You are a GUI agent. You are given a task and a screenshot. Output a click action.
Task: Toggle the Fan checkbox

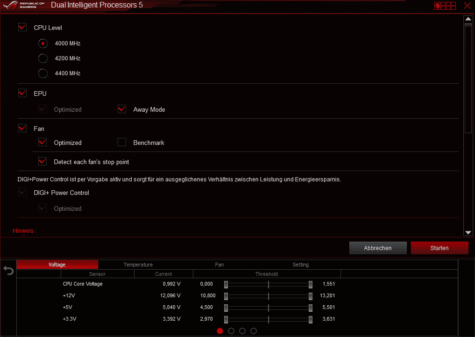(22, 128)
